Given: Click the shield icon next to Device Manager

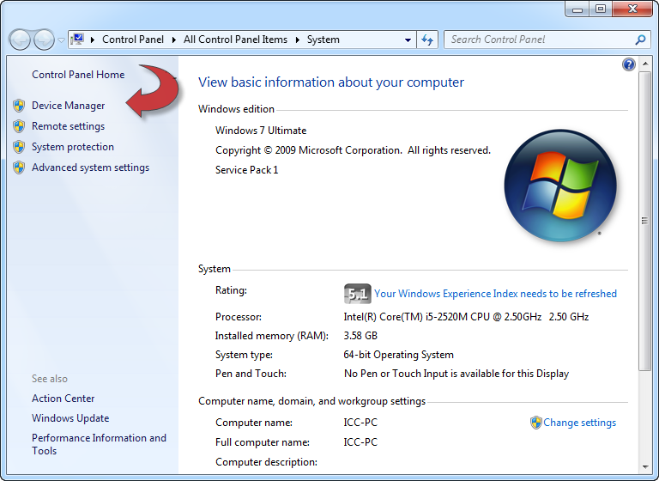Looking at the screenshot, I should click(x=19, y=106).
